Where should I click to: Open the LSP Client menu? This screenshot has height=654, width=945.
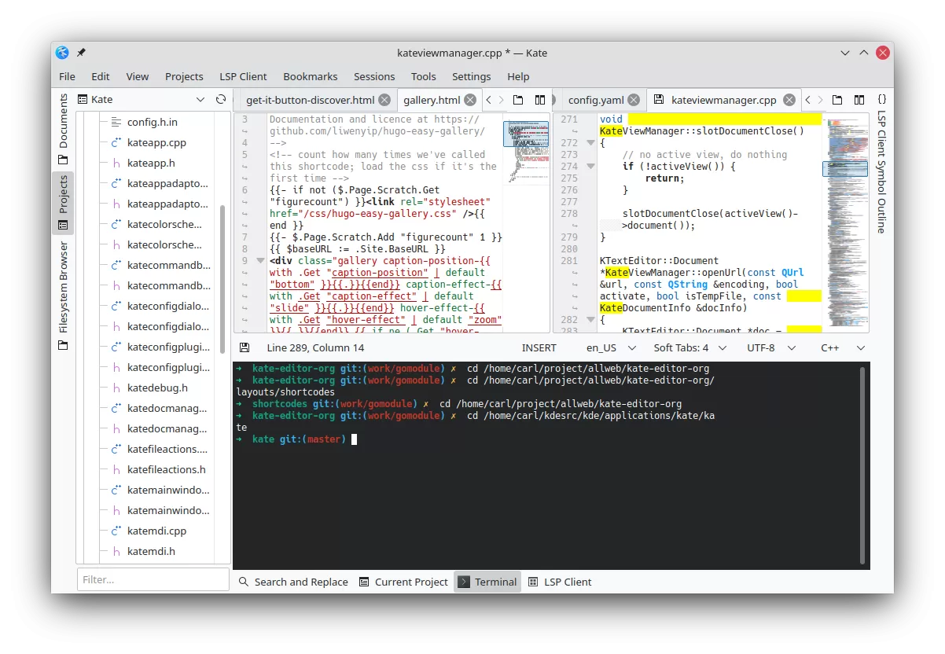(243, 76)
